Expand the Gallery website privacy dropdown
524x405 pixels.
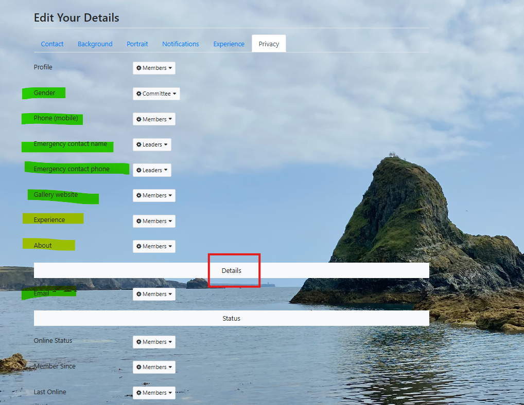click(154, 195)
